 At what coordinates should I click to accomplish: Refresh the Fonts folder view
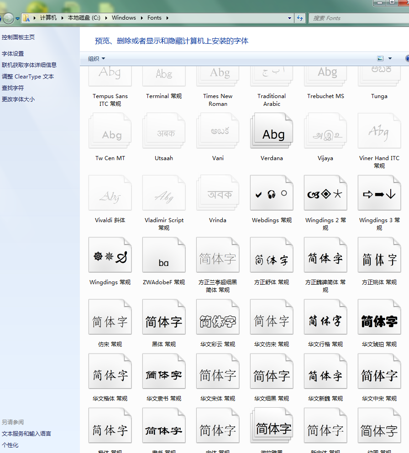(x=300, y=18)
